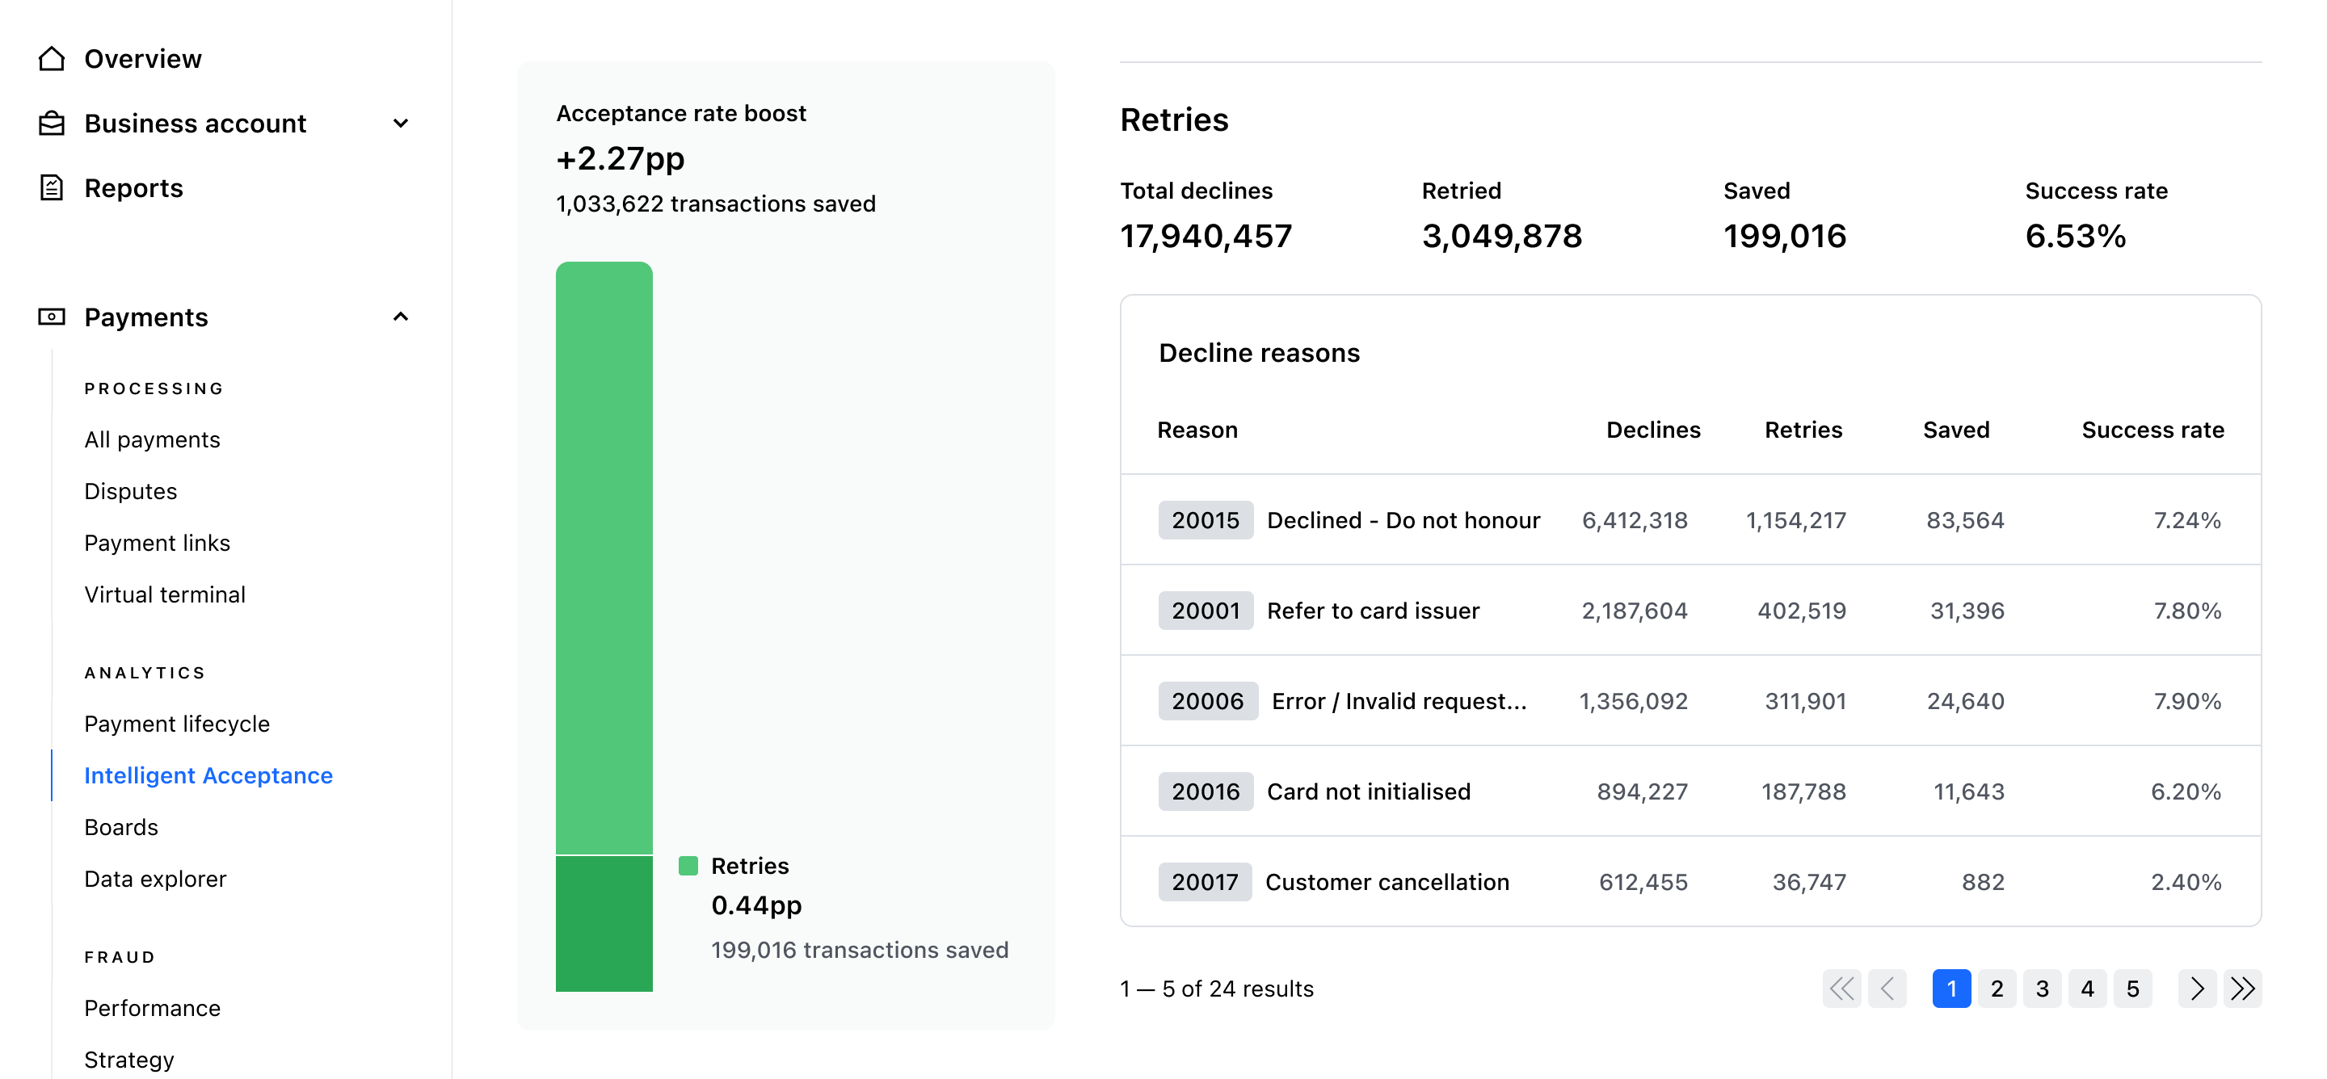
Task: Click the 6,412,318 declines value
Action: (1634, 520)
